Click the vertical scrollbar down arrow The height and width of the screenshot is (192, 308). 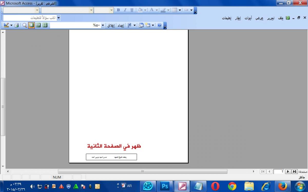3,166
